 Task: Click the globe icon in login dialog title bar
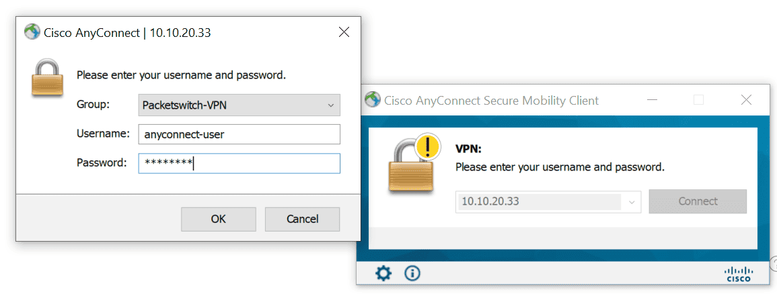tap(32, 33)
